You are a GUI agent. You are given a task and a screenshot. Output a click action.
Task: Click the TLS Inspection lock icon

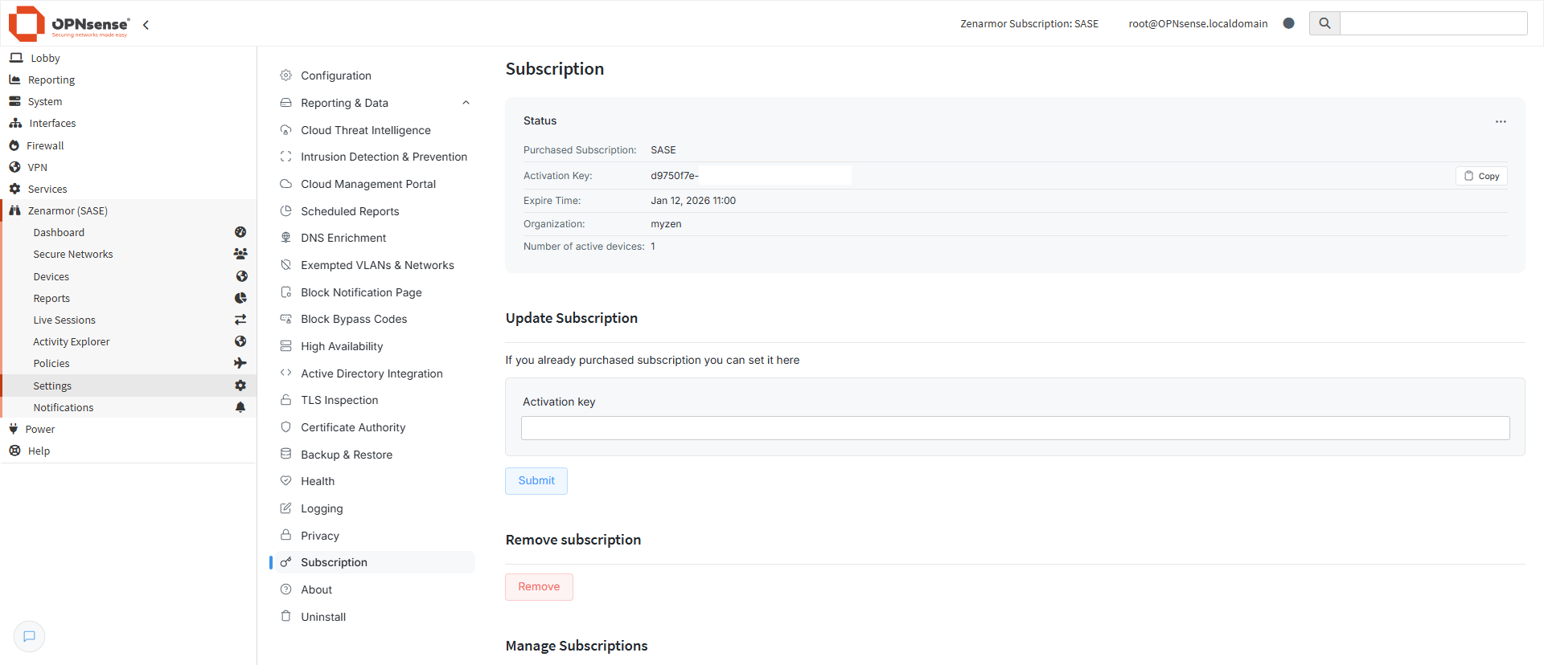pyautogui.click(x=285, y=400)
